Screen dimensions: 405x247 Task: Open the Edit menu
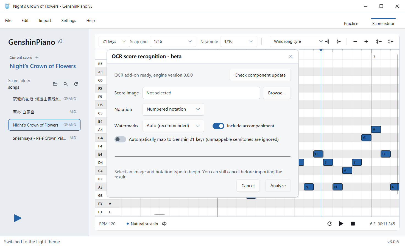[25, 21]
